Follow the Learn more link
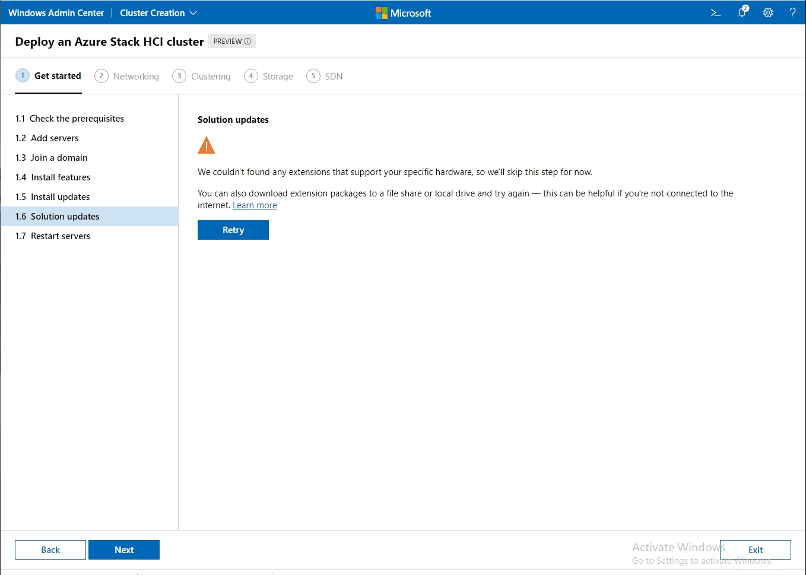The width and height of the screenshot is (806, 575). click(x=255, y=205)
